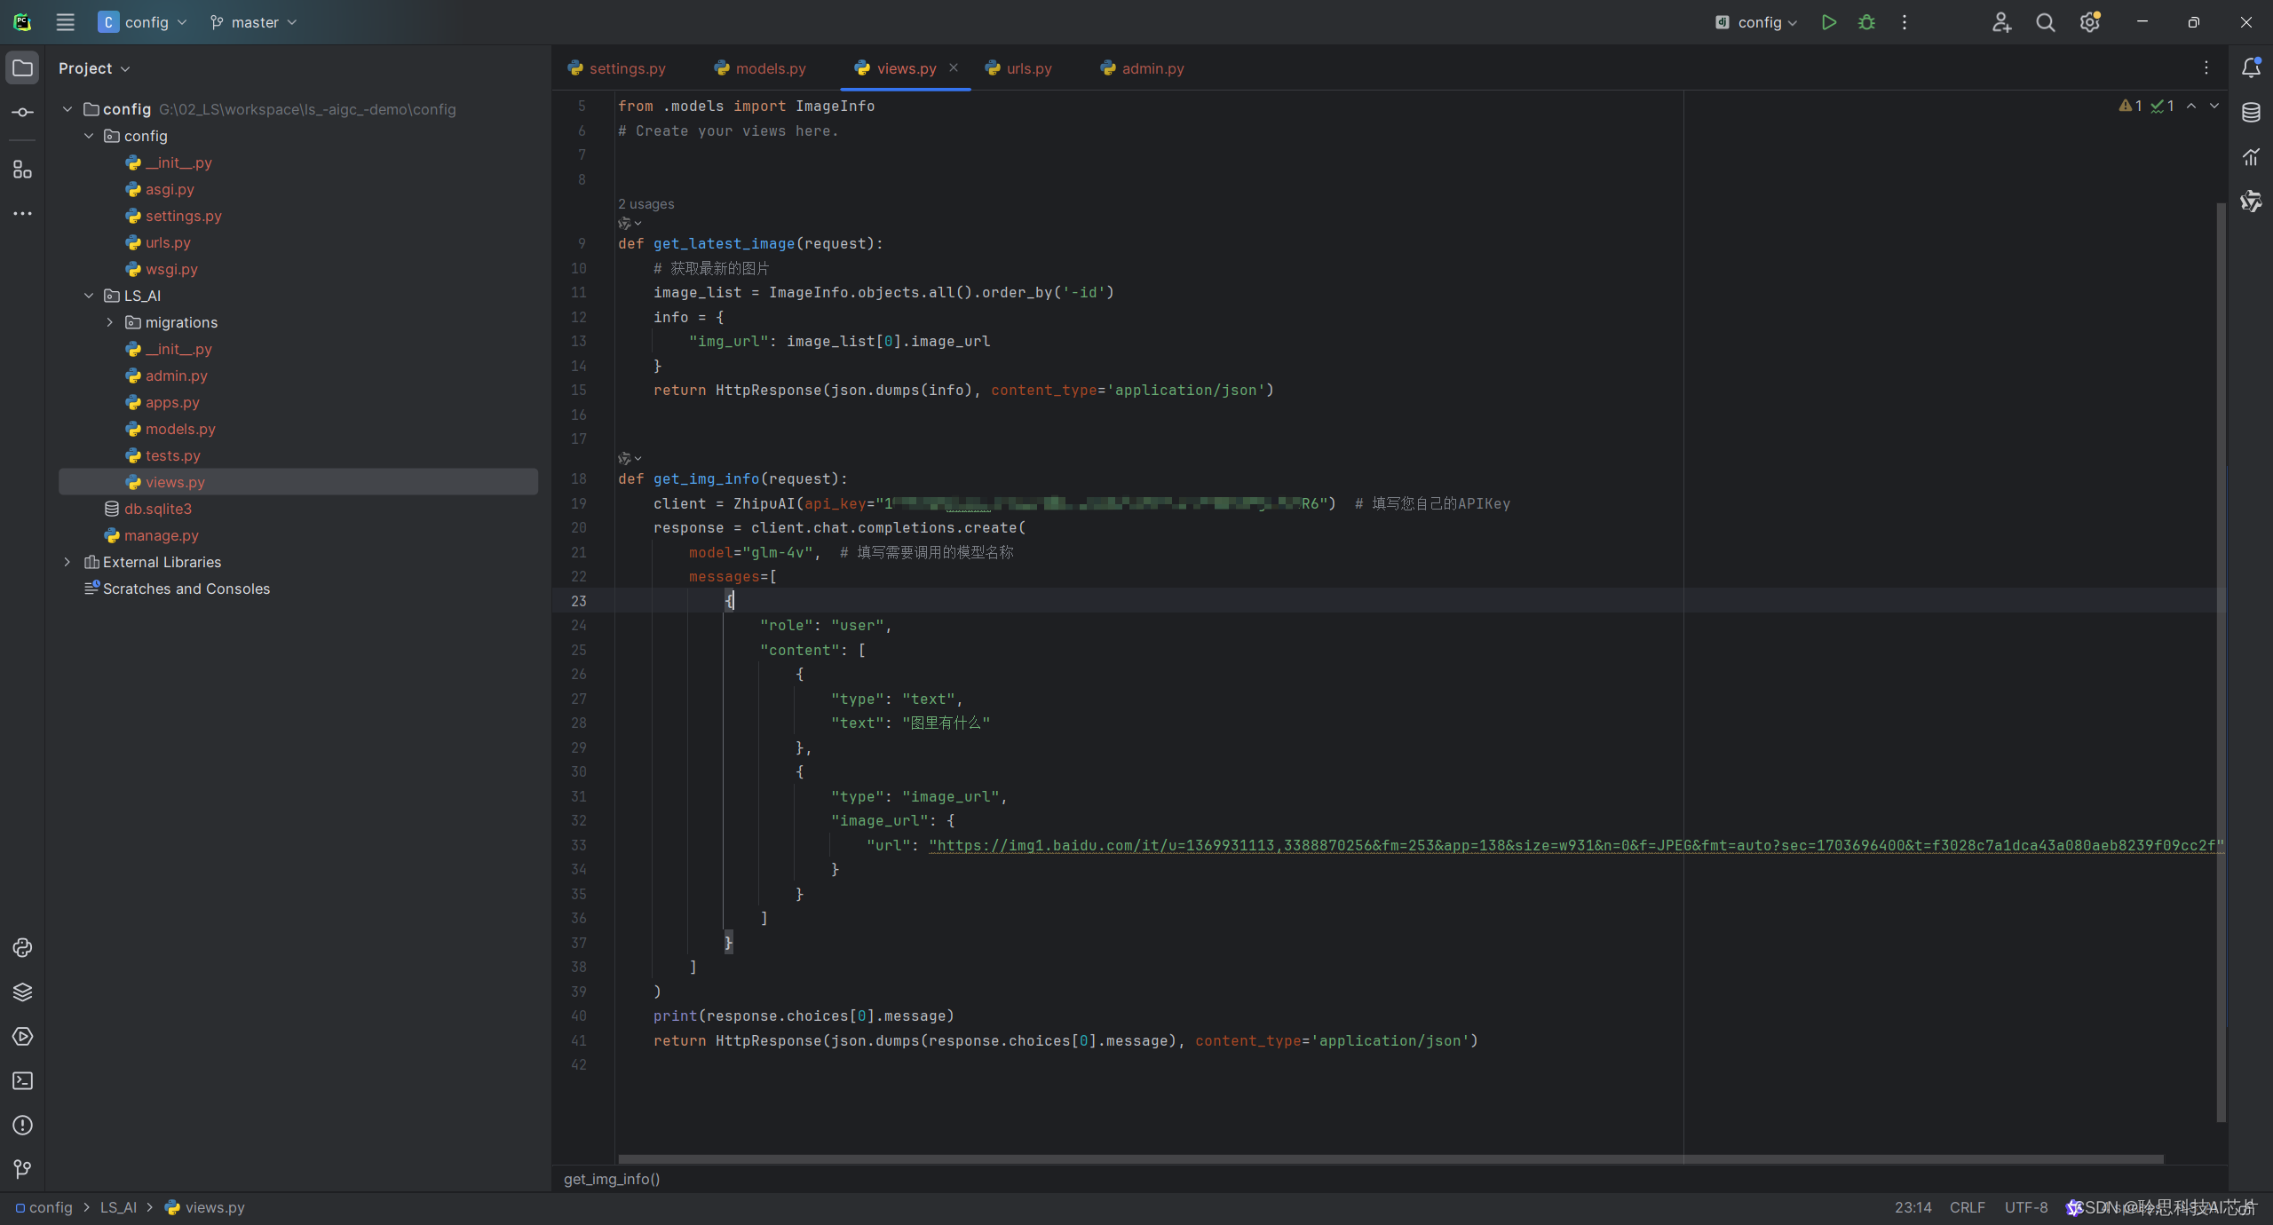Start the debug bug icon

click(1866, 22)
